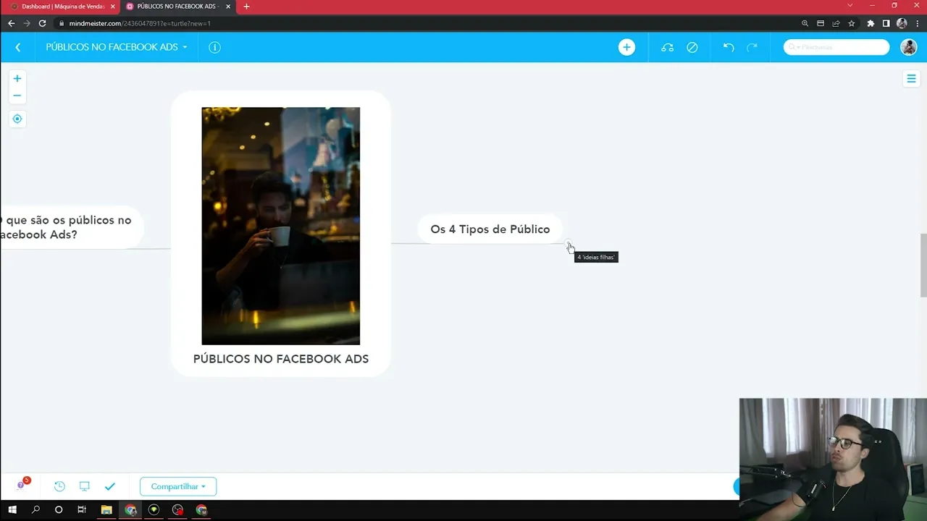This screenshot has height=521, width=927.
Task: Zoom out of the mind map
Action: point(17,96)
